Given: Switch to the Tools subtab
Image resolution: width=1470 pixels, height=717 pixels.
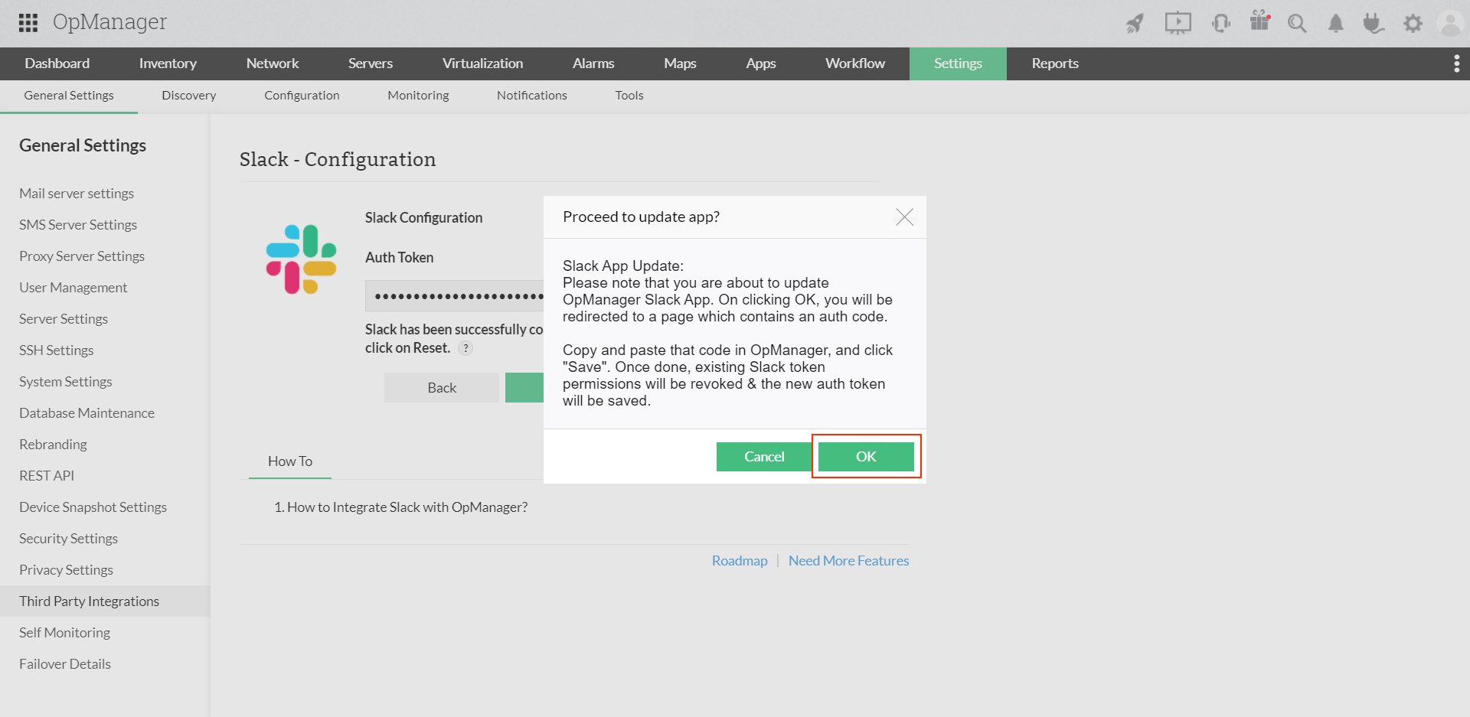Looking at the screenshot, I should [629, 96].
